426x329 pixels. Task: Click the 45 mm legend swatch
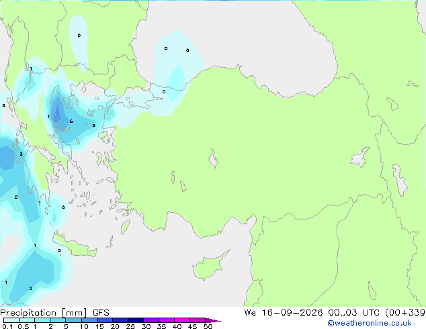tap(198, 320)
